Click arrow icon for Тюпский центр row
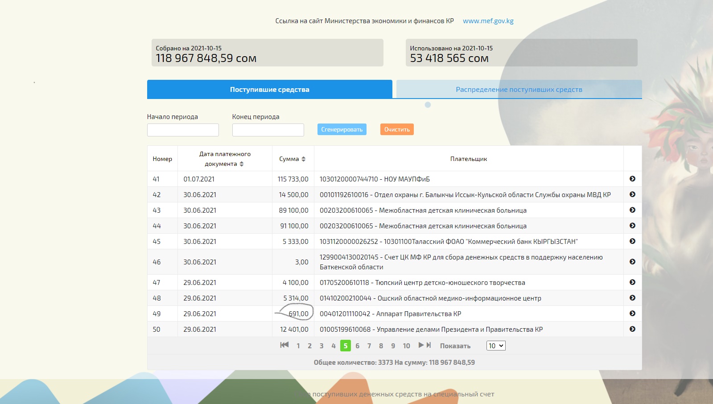713x404 pixels. [x=632, y=282]
